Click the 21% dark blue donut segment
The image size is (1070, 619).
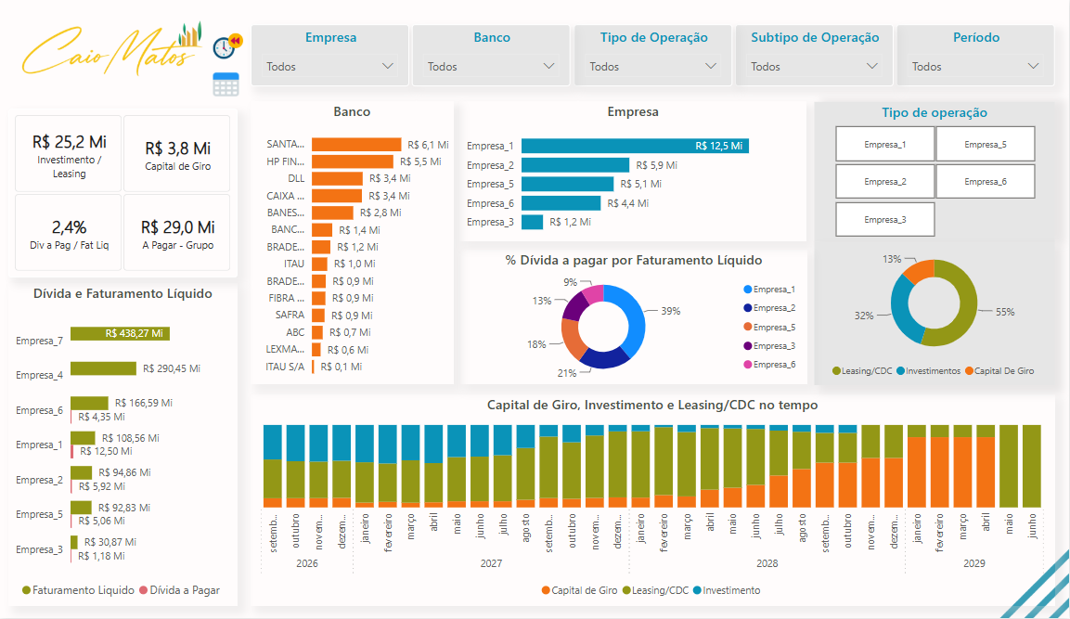click(x=604, y=357)
